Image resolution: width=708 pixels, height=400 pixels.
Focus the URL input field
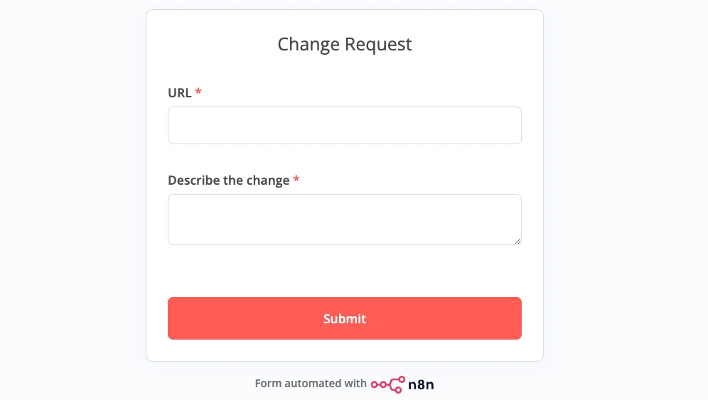[x=345, y=126]
